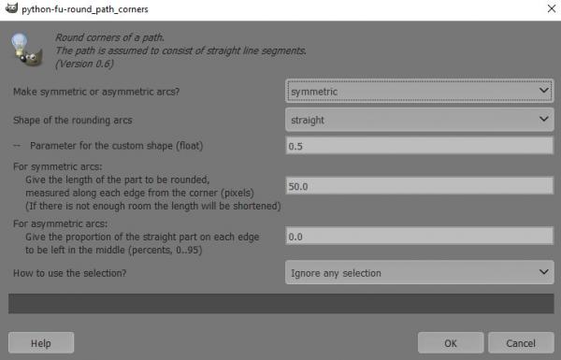
Task: Open the Shape of the rounding arcs dropdown
Action: pyautogui.click(x=419, y=120)
